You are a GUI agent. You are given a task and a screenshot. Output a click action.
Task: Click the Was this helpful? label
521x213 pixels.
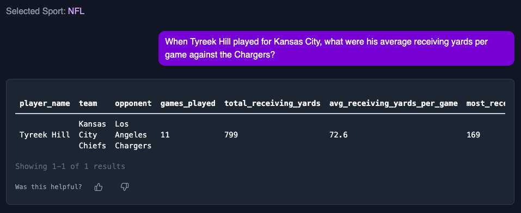coord(48,187)
